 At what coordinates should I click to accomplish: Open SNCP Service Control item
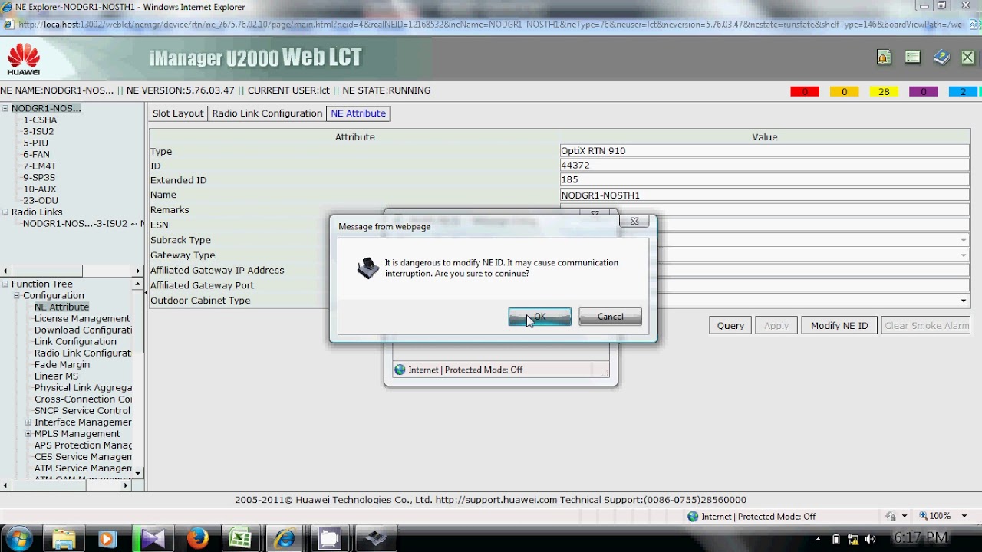coord(82,410)
